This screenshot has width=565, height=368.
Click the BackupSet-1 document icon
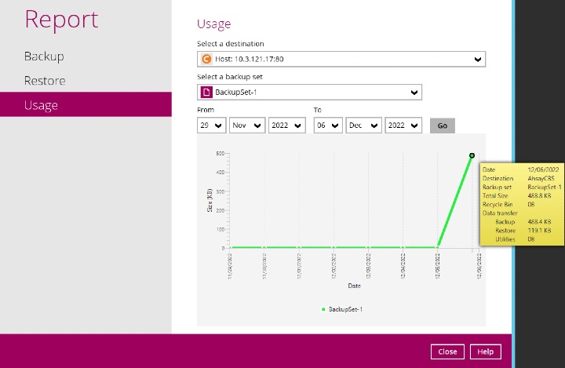point(207,93)
